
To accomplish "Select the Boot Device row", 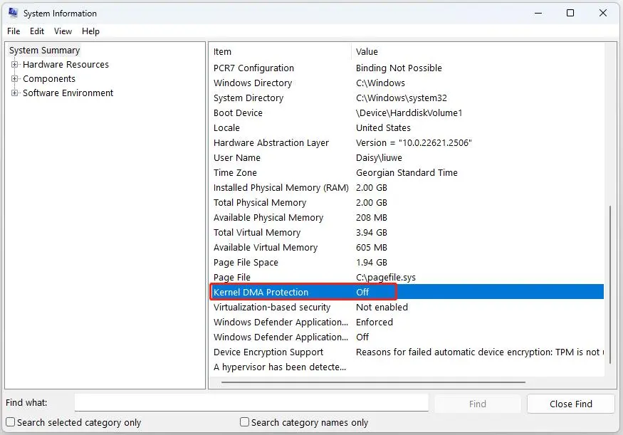I will (x=407, y=112).
